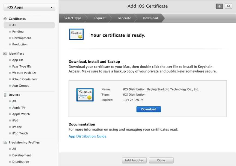Click the certificate icon beside ready heading
Screen dimensions: 236x166
point(76,34)
